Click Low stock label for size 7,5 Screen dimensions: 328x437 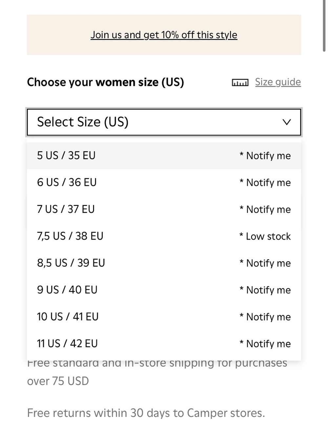265,236
